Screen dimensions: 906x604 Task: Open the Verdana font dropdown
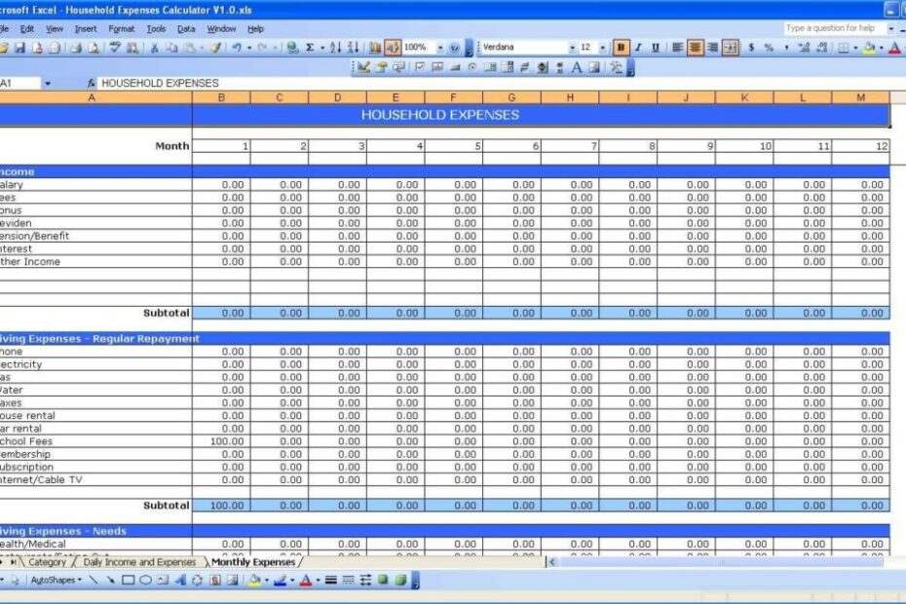[x=574, y=46]
